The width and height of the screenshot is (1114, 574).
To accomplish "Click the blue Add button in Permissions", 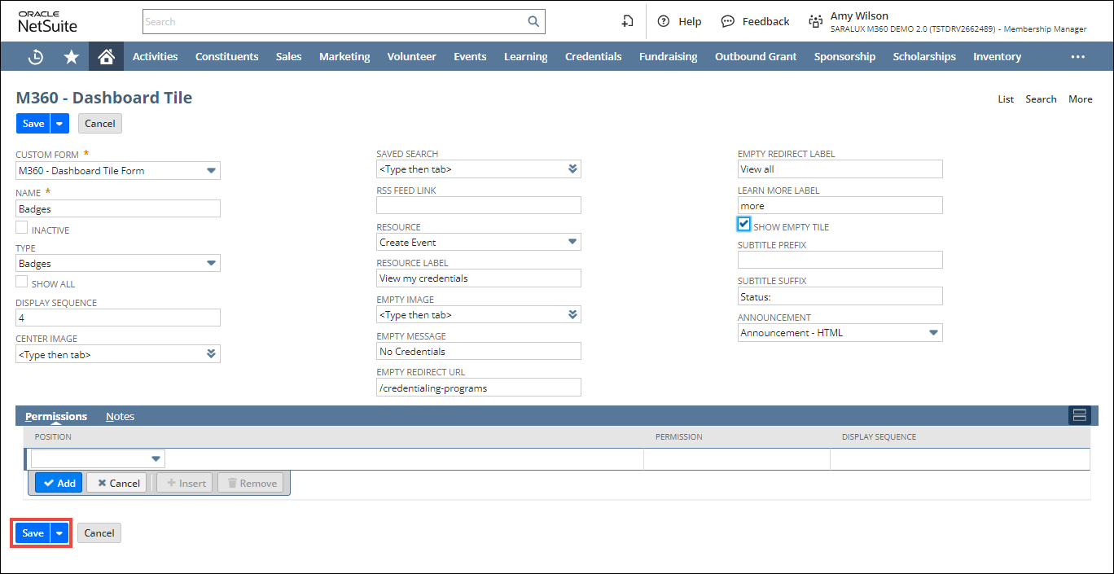I will (59, 483).
